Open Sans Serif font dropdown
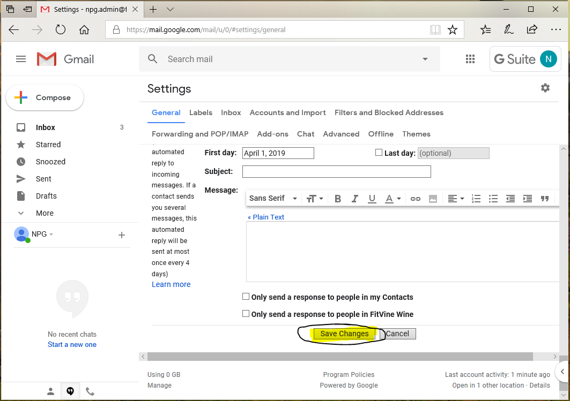570x401 pixels. pyautogui.click(x=273, y=198)
